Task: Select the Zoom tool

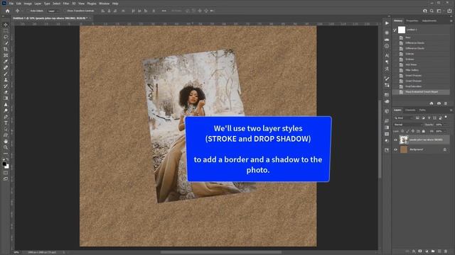Action: click(x=6, y=147)
